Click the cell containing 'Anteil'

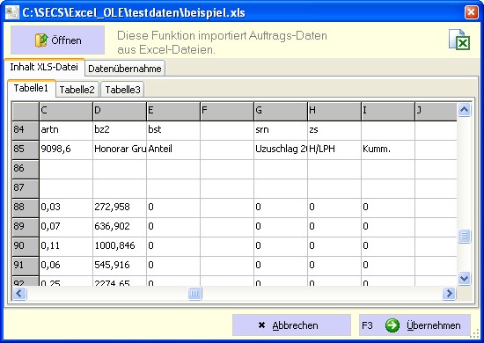pos(173,150)
